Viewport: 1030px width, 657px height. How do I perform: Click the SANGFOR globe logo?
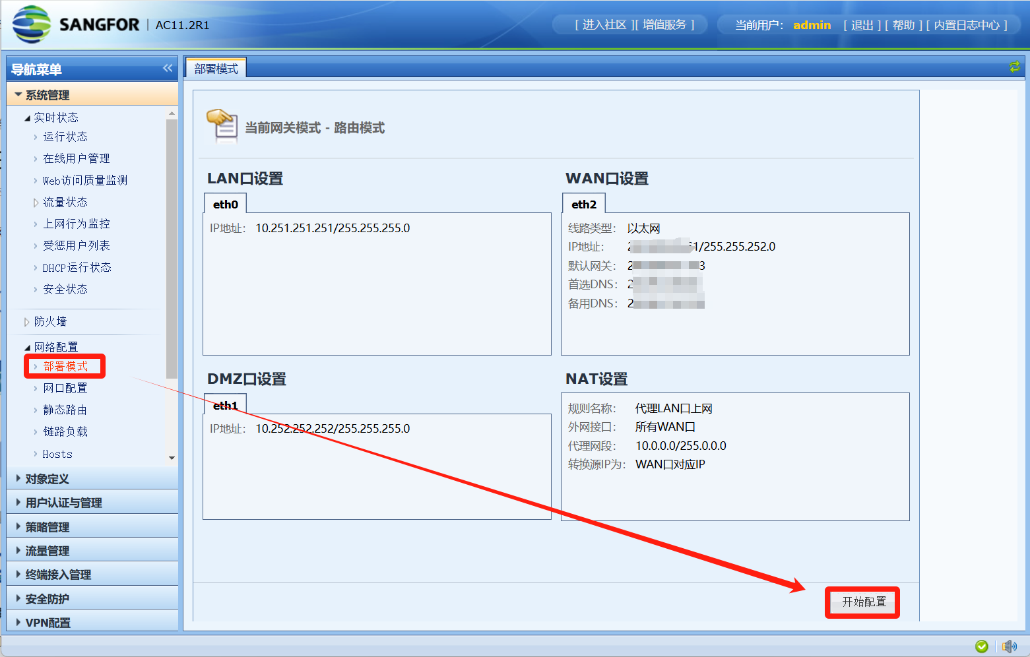pos(31,24)
